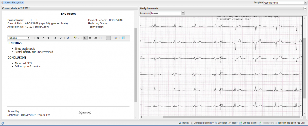
Task: Toggle bulleted list
Action: click(x=108, y=38)
